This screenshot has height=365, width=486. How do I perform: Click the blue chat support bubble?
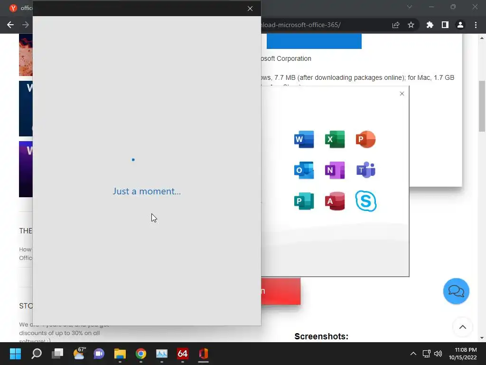(456, 291)
